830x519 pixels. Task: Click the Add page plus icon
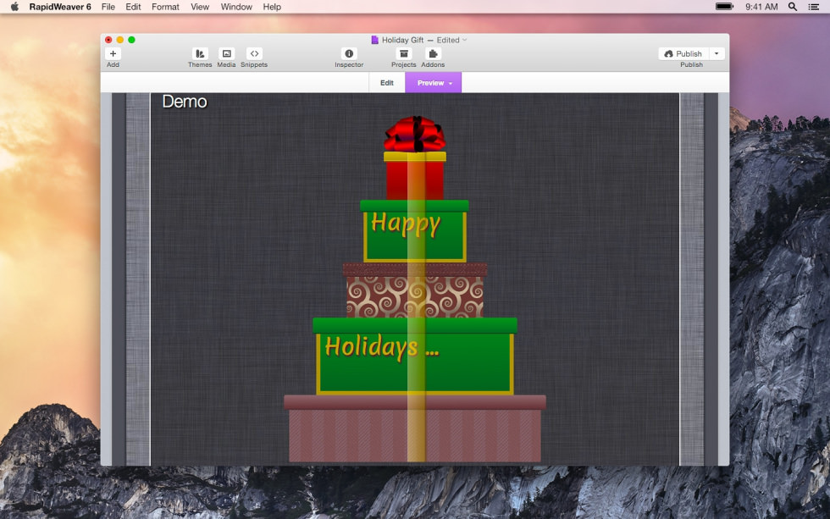(x=113, y=53)
